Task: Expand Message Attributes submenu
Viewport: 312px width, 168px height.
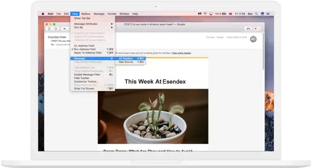Action: click(x=93, y=24)
